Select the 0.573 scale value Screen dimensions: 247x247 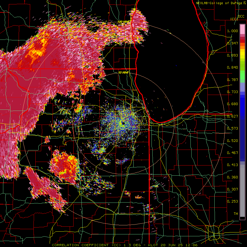[x=232, y=128]
